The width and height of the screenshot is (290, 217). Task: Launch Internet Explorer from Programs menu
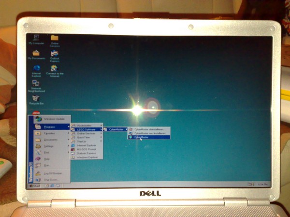point(87,146)
